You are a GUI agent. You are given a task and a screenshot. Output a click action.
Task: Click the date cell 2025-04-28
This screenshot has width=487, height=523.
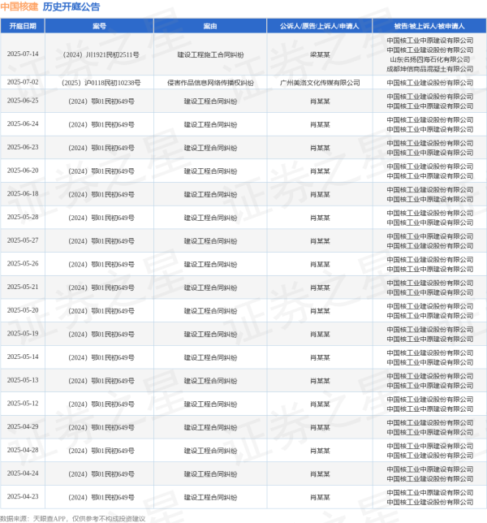pos(23,450)
